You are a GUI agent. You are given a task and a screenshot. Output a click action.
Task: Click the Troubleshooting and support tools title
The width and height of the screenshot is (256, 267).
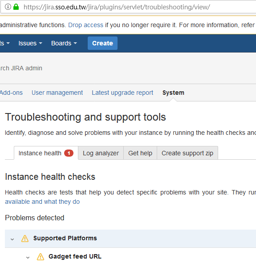[85, 117]
